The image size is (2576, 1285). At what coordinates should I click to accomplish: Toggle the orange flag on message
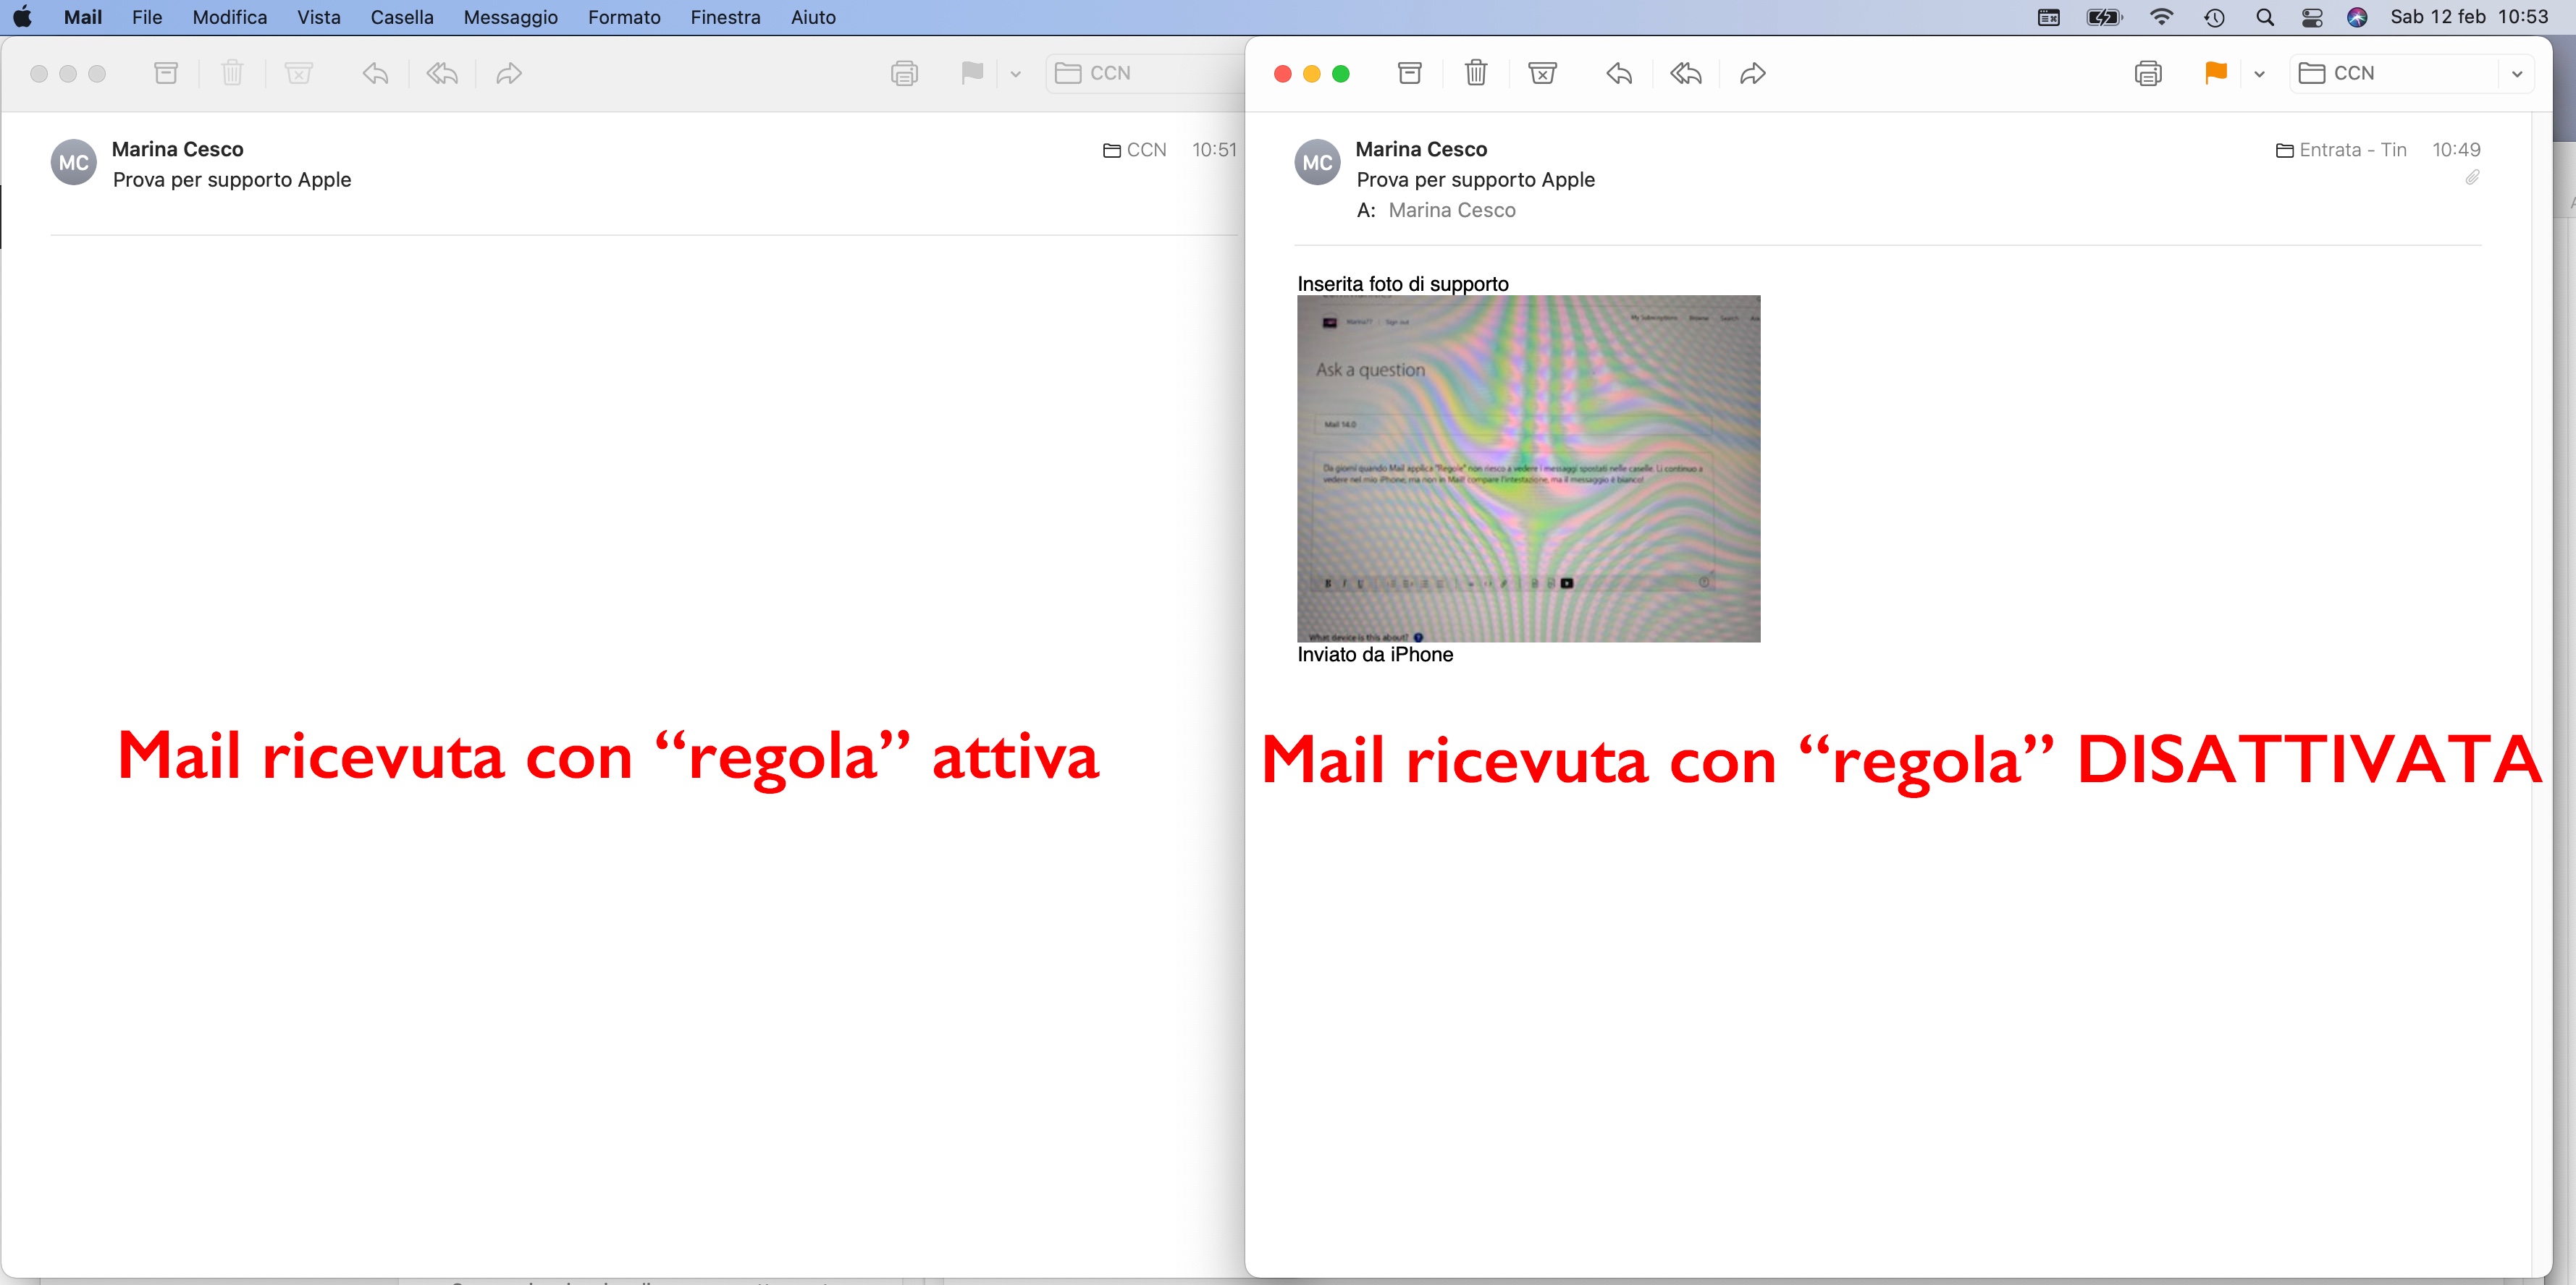click(x=2215, y=73)
